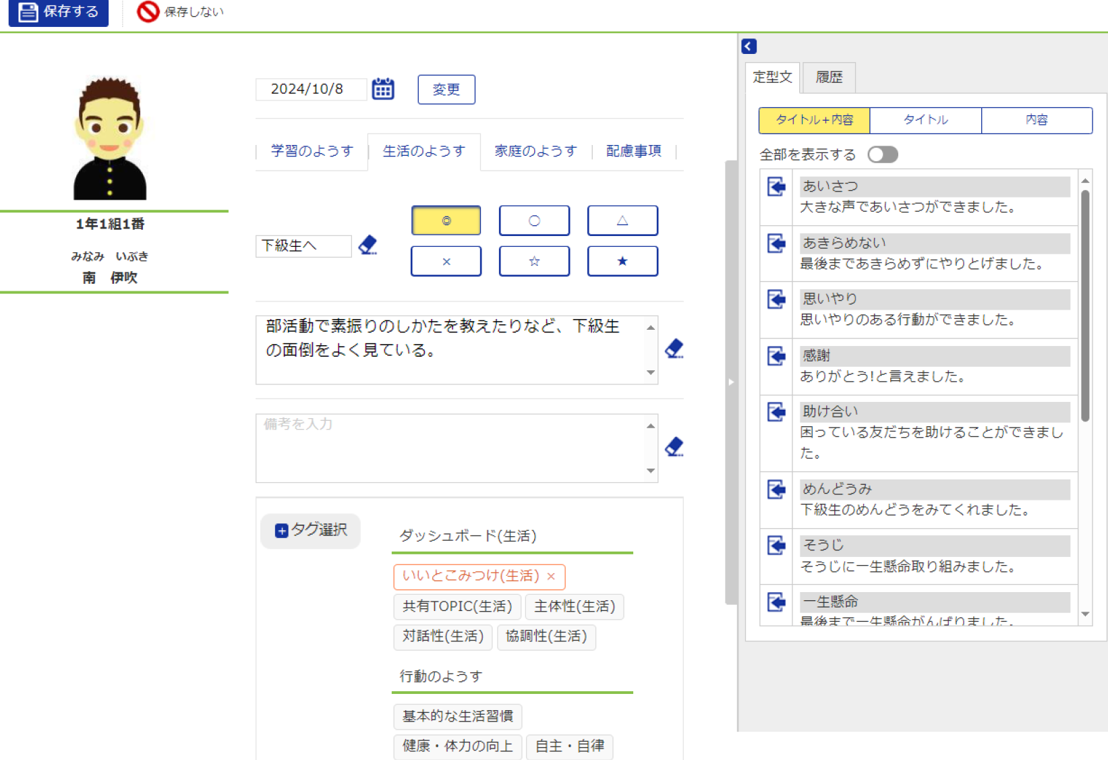
Task: Select the ★ filled star rating
Action: (622, 261)
